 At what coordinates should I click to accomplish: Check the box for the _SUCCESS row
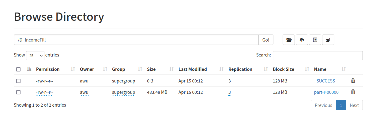[18, 81]
